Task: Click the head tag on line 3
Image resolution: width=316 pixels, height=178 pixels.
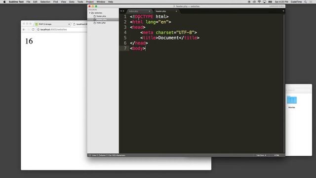Action: click(138, 27)
